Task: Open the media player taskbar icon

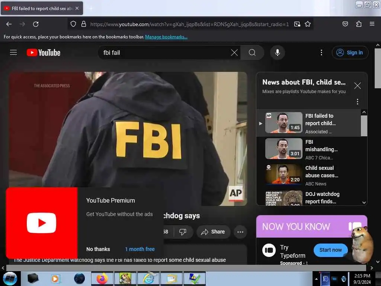Action: pyautogui.click(x=55, y=279)
